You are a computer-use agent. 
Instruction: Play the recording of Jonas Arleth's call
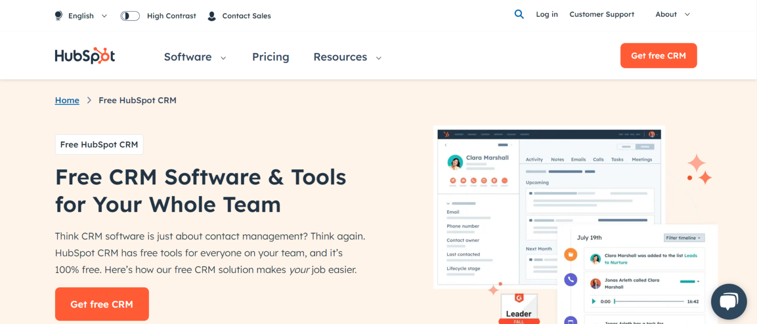[593, 302]
